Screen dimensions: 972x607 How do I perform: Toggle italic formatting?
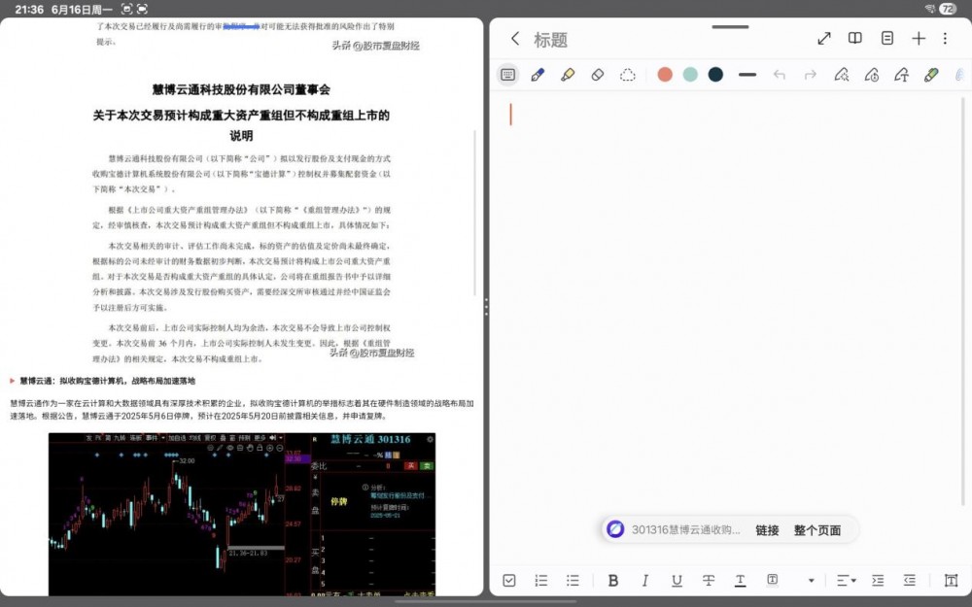coord(645,581)
